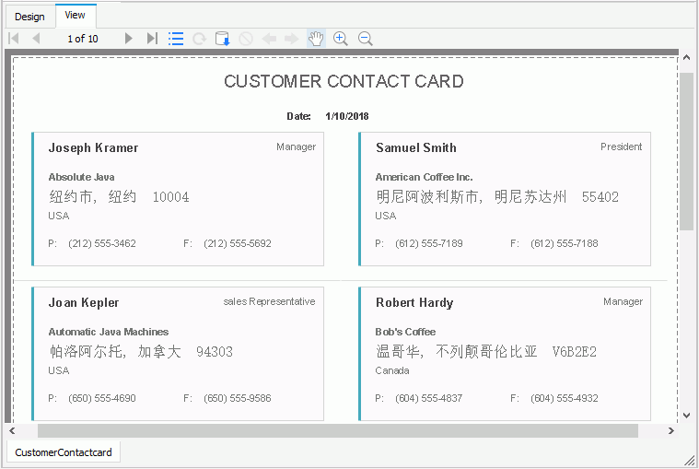This screenshot has height=469, width=699.
Task: Advance to the next page
Action: (129, 39)
